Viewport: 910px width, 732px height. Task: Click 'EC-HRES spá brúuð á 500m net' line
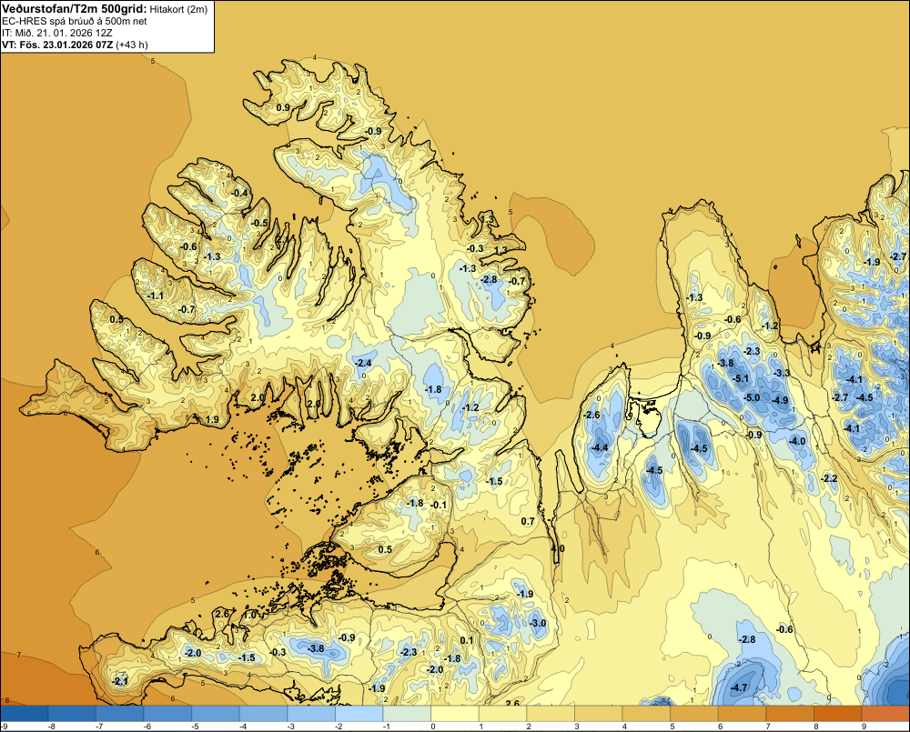pyautogui.click(x=75, y=21)
